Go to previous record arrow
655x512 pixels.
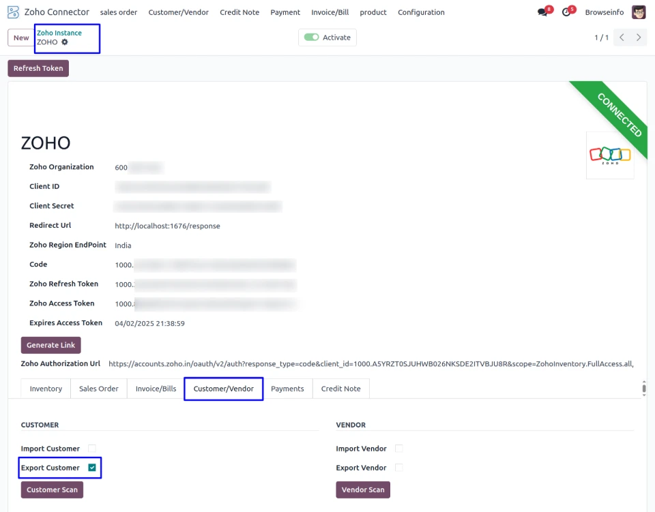[x=621, y=37]
